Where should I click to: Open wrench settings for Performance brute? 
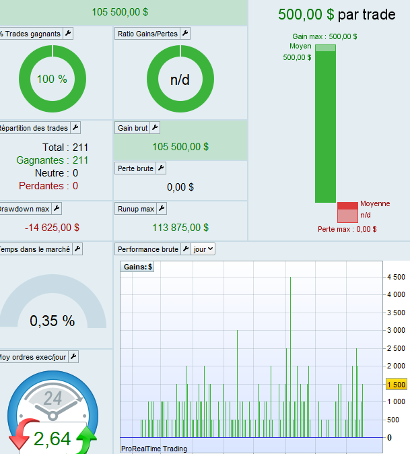(x=186, y=249)
